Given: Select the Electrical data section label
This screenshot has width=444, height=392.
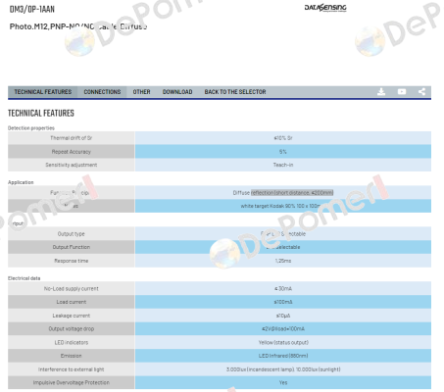Looking at the screenshot, I should click(x=24, y=278).
